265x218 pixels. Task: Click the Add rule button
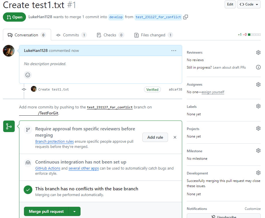(x=155, y=137)
